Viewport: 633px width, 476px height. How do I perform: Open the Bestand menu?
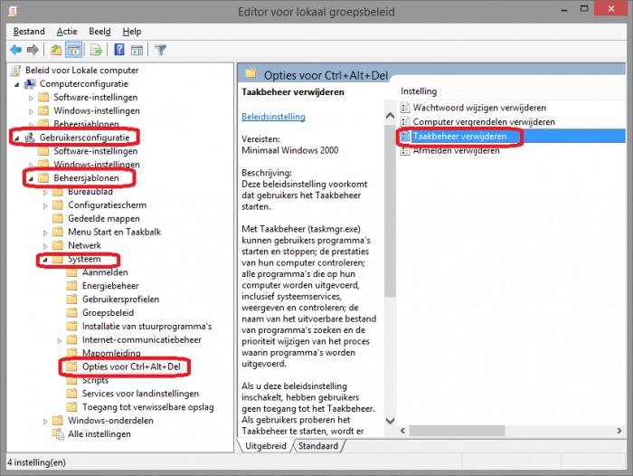click(x=29, y=32)
